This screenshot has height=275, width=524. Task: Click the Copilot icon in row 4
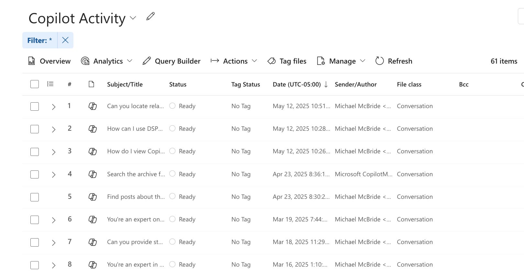point(93,174)
